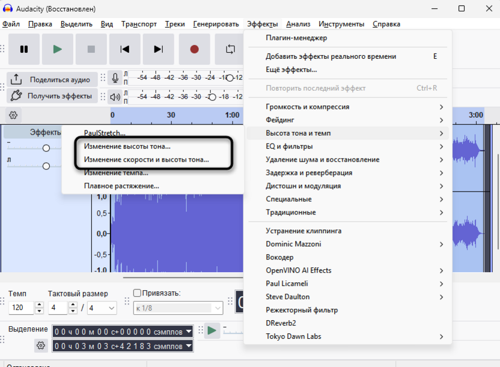This screenshot has width=500, height=367.
Task: Click the Stop transport button
Action: [x=91, y=49]
